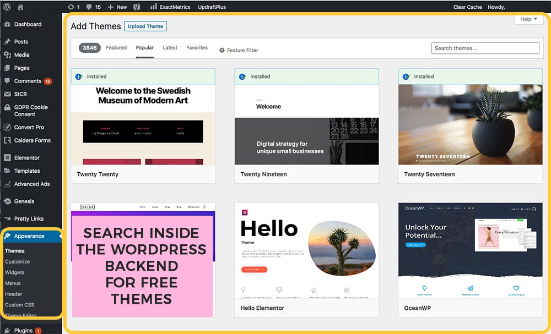Open the site home icon
The height and width of the screenshot is (334, 551).
coord(20,7)
